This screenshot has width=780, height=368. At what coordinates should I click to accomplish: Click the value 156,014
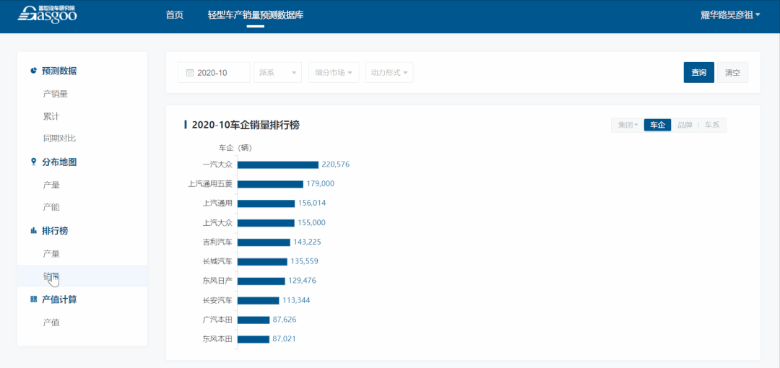(312, 203)
